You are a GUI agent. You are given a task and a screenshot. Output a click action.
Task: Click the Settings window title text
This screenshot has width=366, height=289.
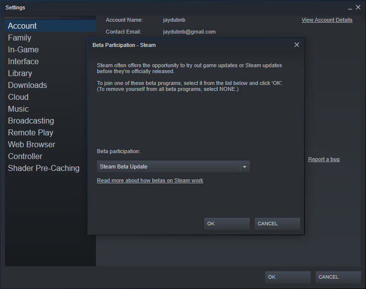[x=15, y=8]
